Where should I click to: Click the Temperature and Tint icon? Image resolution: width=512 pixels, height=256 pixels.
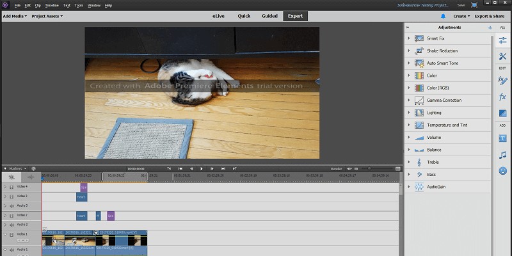(419, 125)
